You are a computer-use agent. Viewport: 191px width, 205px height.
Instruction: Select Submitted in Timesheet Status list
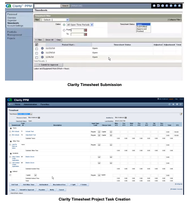pos(142,27)
